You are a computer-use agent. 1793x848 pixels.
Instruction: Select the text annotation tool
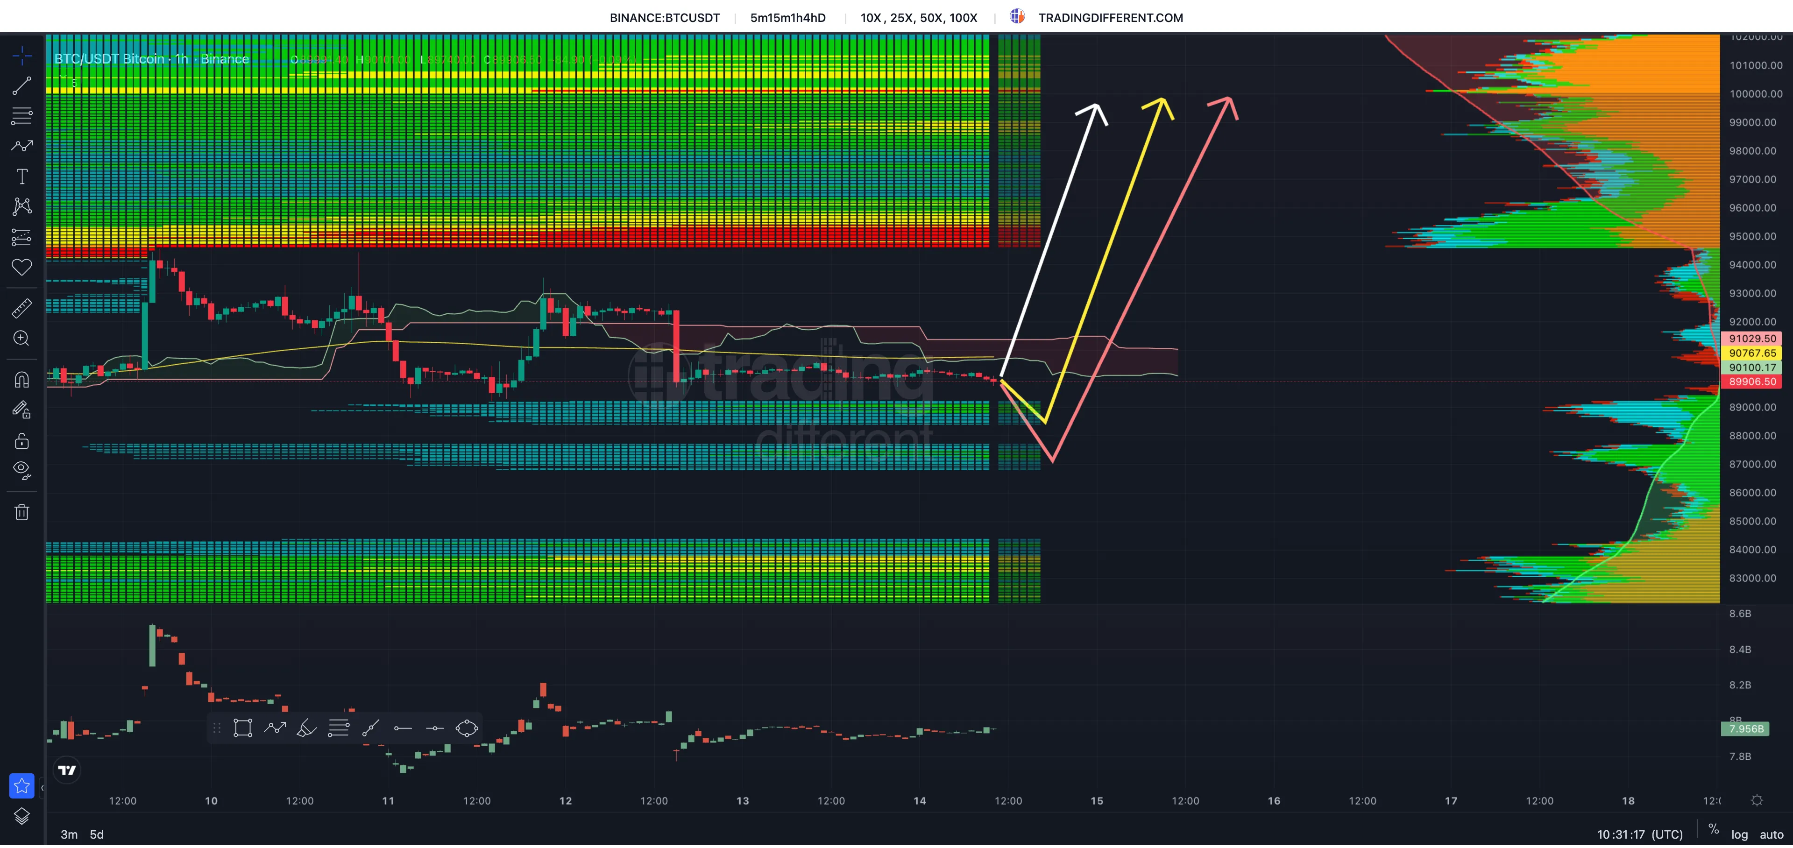pyautogui.click(x=21, y=177)
